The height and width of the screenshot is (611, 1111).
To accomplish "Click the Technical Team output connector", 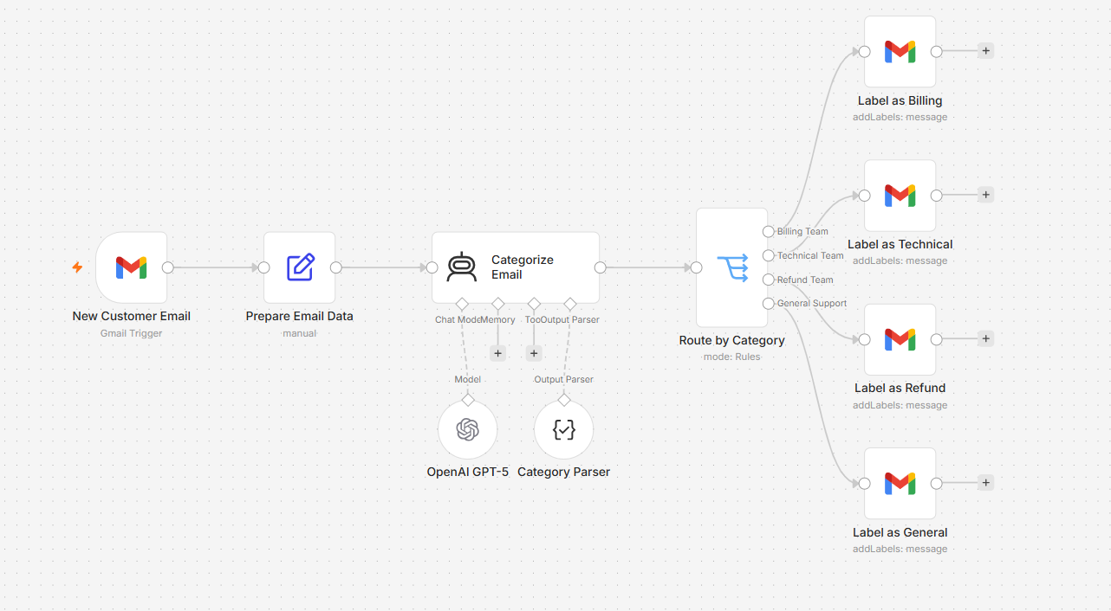I will [769, 255].
